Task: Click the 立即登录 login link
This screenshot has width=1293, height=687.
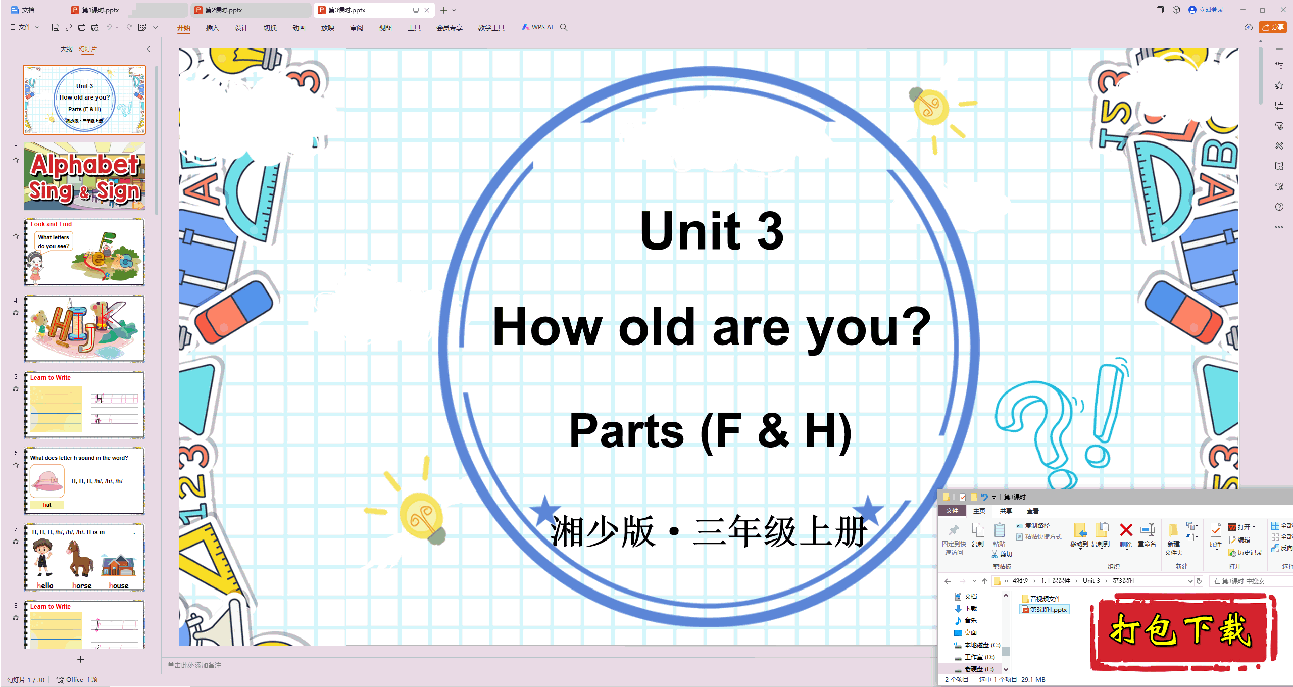Action: tap(1206, 10)
